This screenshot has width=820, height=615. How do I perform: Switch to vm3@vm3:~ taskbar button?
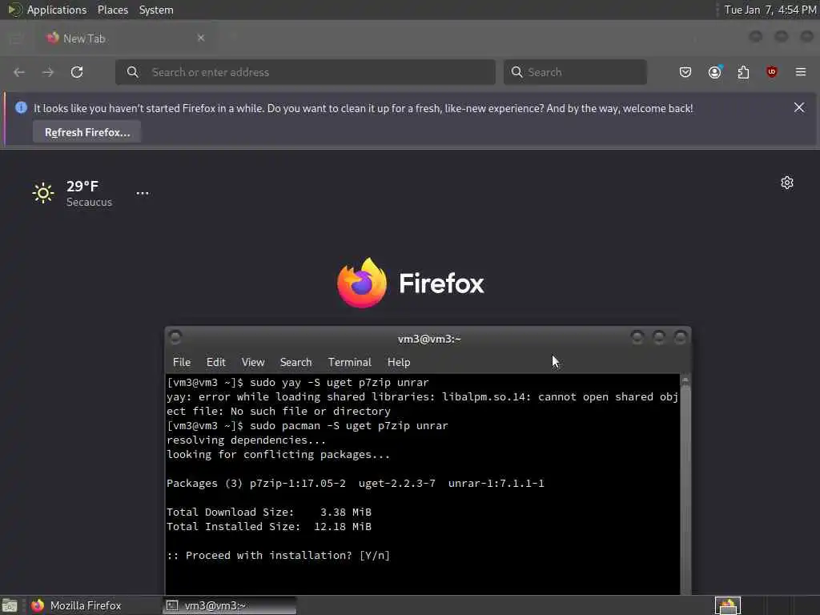230,605
